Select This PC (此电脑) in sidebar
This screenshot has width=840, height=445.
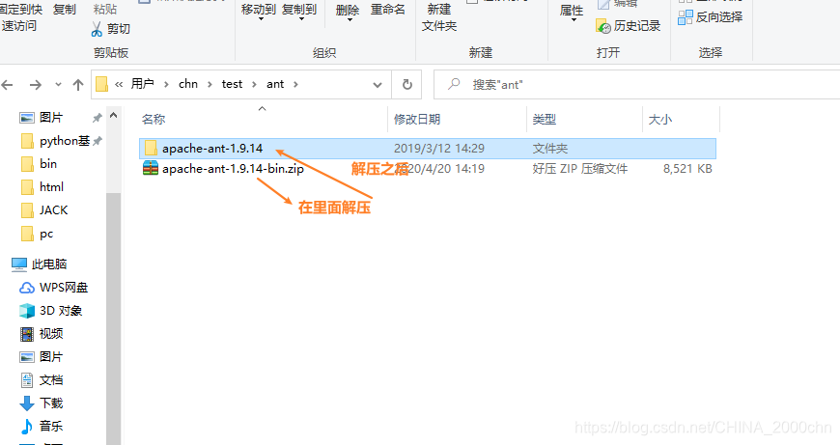[48, 264]
